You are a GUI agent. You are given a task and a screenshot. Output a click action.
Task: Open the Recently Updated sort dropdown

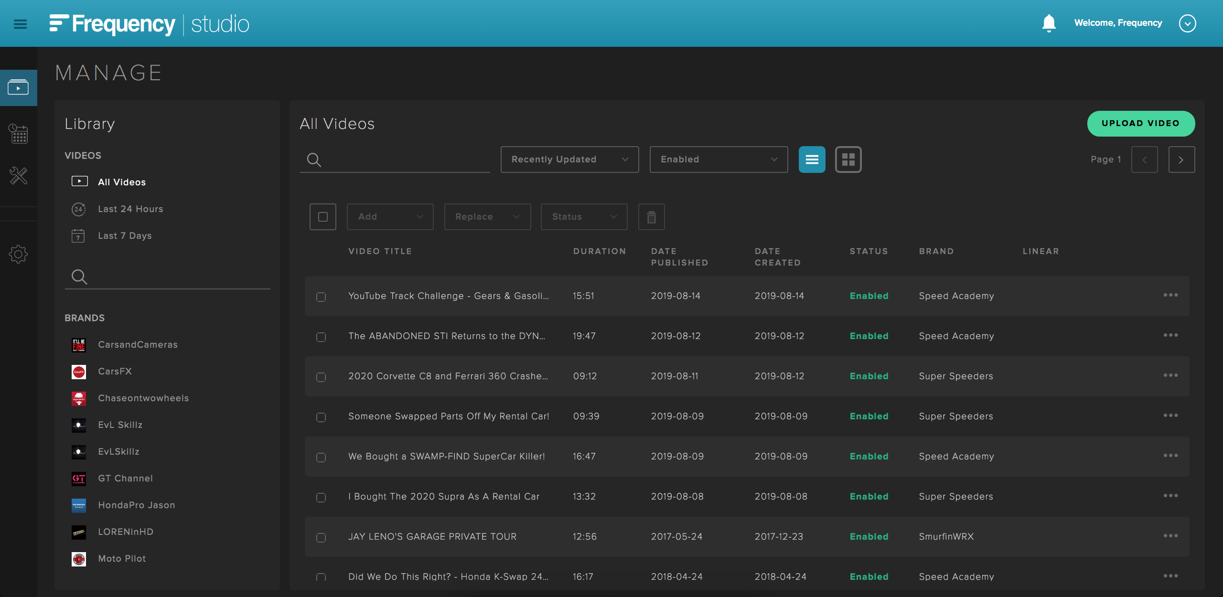(569, 160)
